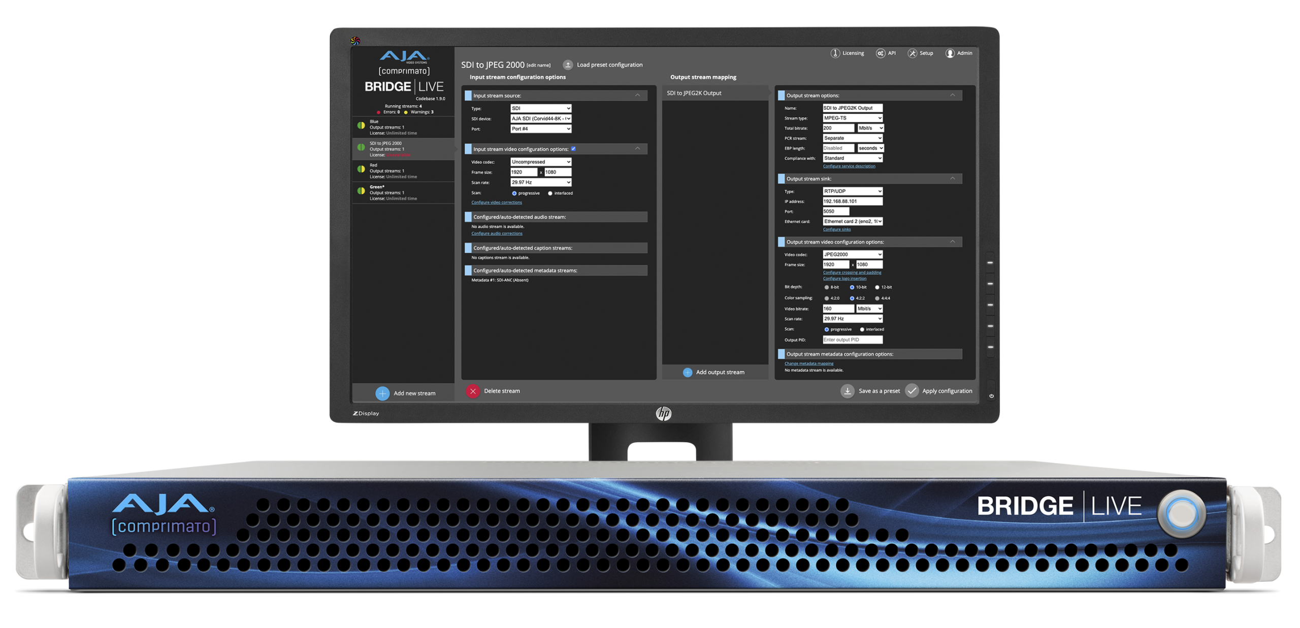Choose 8-bit bit depth
Screen dimensions: 1300x628
pos(826,287)
